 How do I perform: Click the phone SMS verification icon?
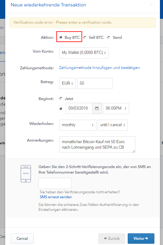tap(26, 174)
